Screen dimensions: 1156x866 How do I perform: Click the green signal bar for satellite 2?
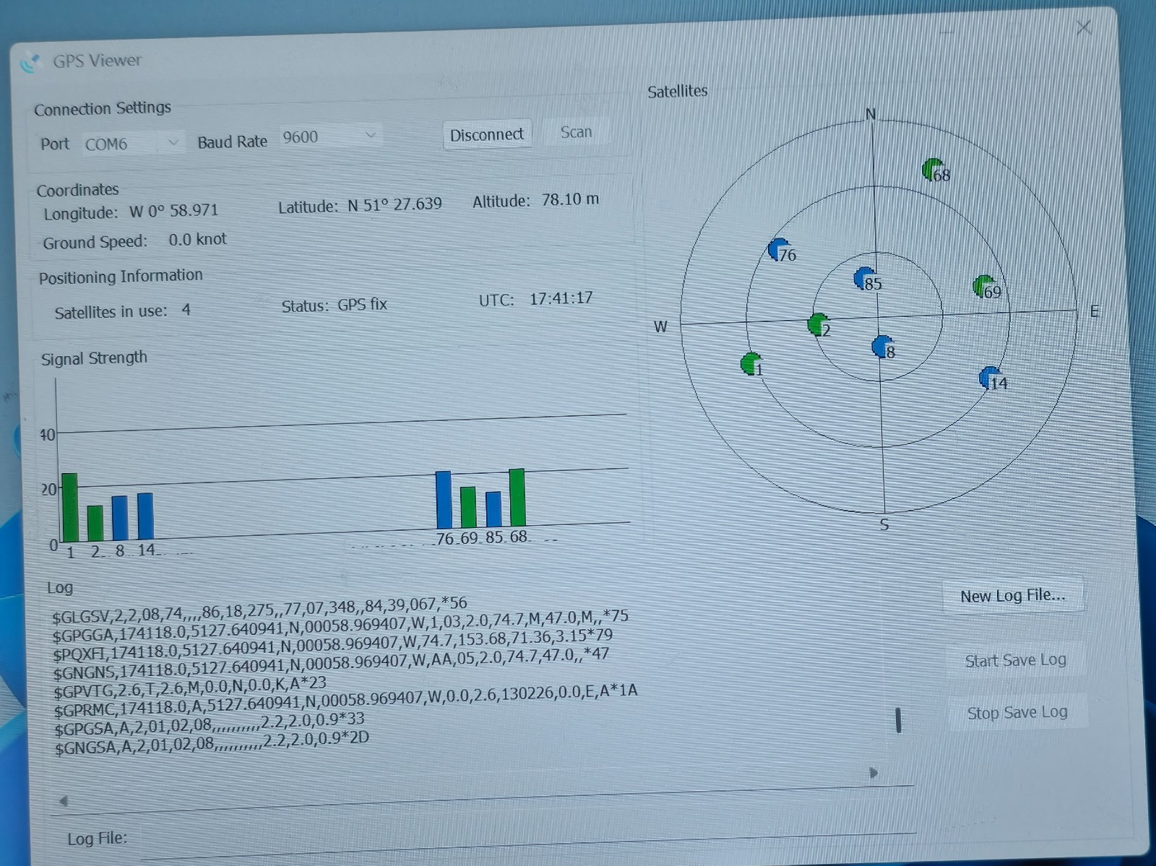(x=95, y=523)
